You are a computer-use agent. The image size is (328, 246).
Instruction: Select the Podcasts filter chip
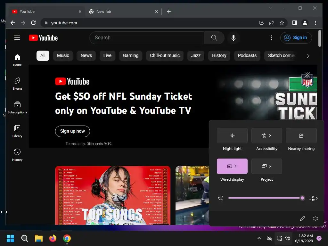247,56
